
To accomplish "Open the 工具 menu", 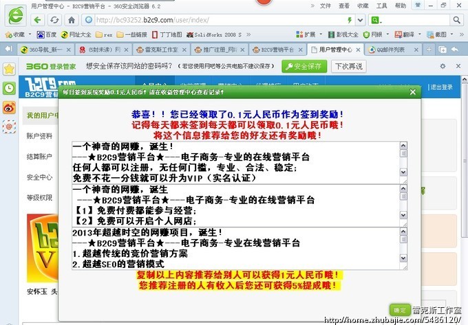I will (381, 5).
